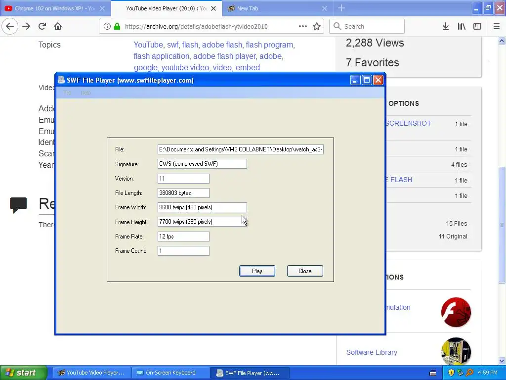
Task: Click the magnifier tray icon
Action: pos(469,373)
